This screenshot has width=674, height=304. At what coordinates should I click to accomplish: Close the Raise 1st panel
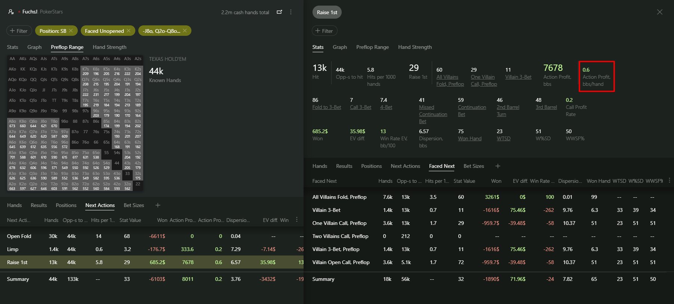coord(660,12)
